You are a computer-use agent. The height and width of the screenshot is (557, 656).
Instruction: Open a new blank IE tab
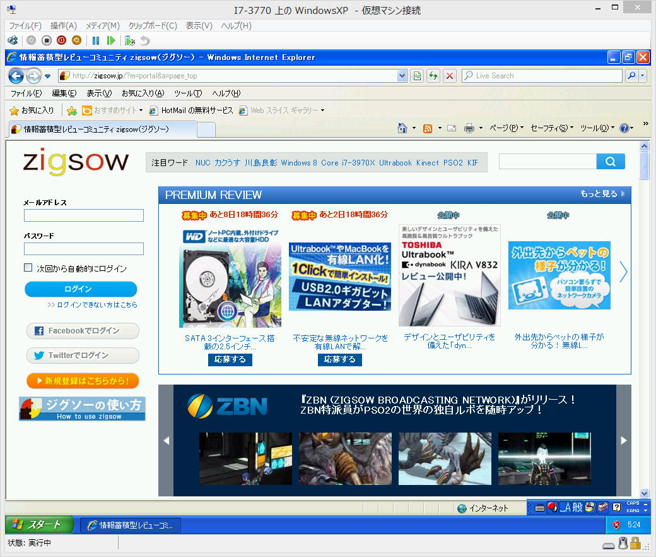[x=206, y=129]
